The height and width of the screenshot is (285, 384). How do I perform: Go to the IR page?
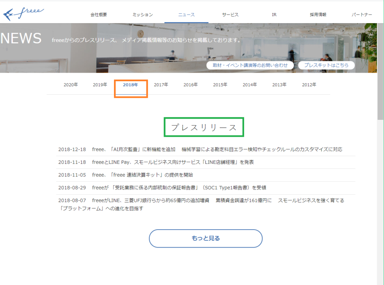tap(274, 15)
